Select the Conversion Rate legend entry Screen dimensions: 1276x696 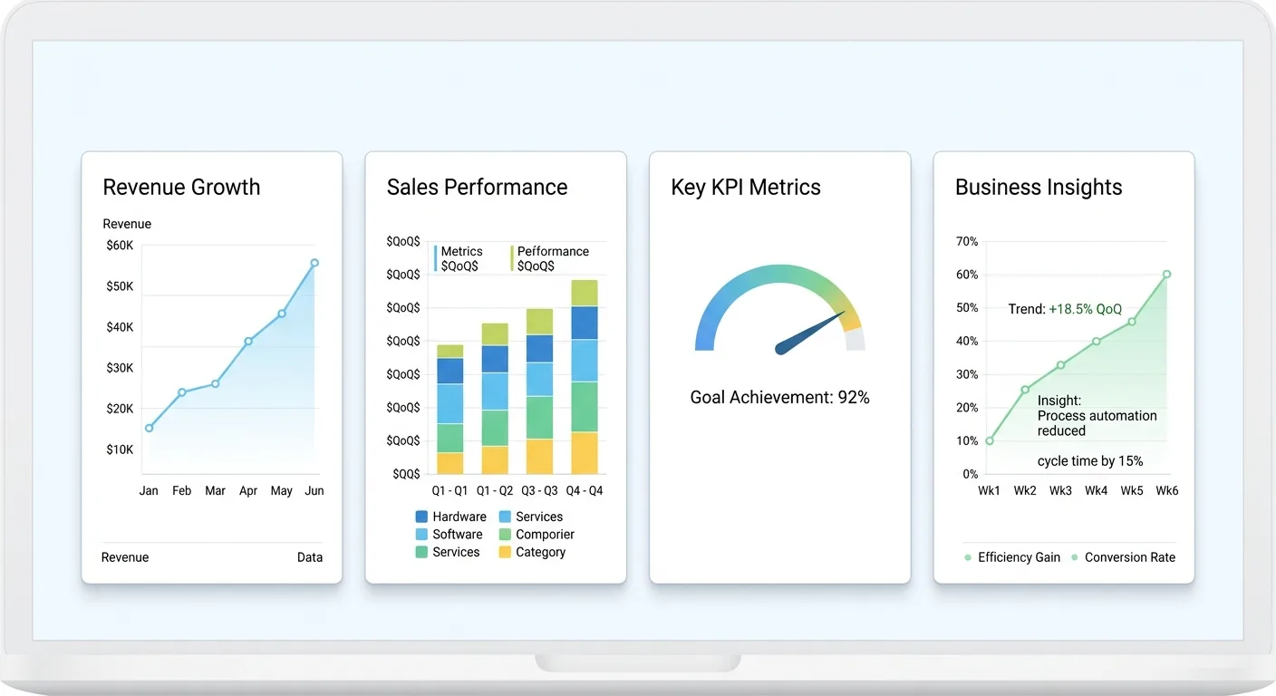point(1123,557)
